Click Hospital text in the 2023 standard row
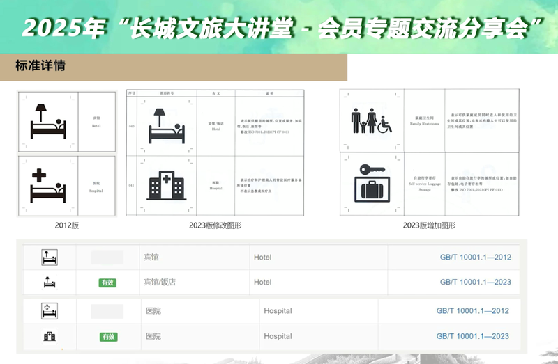558x364 pixels. (x=278, y=336)
